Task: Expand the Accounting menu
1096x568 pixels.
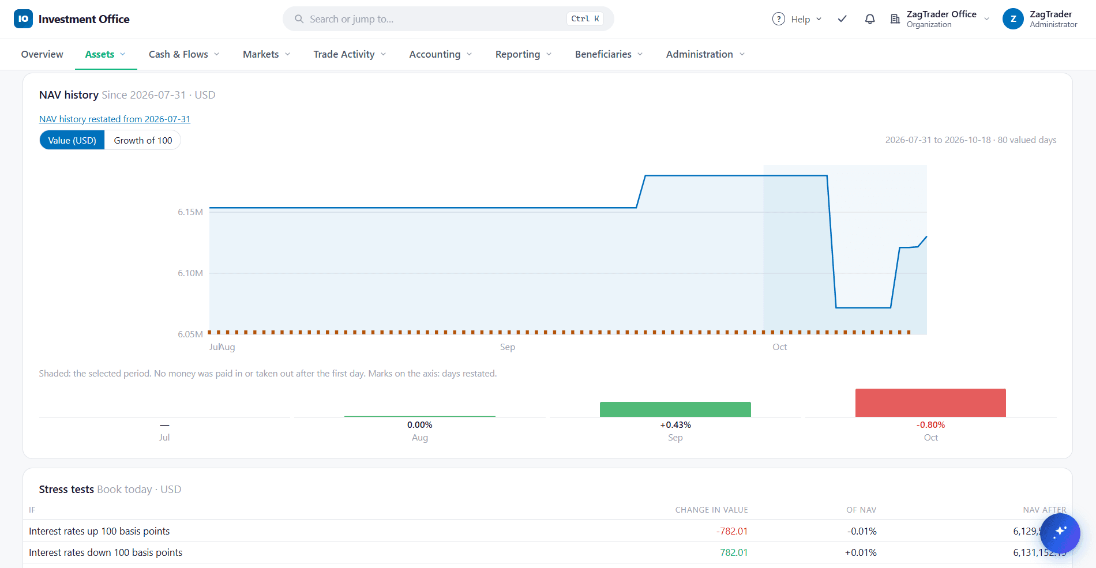Action: coord(441,54)
